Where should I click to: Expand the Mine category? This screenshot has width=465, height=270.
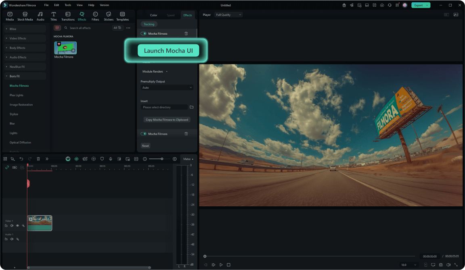pyautogui.click(x=25, y=29)
